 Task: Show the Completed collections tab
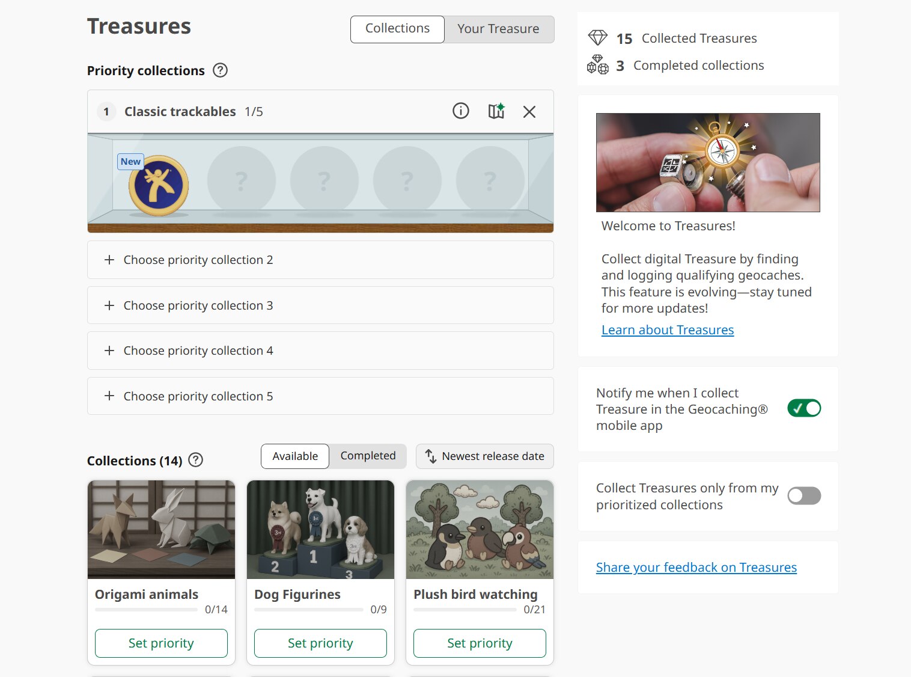coord(368,456)
